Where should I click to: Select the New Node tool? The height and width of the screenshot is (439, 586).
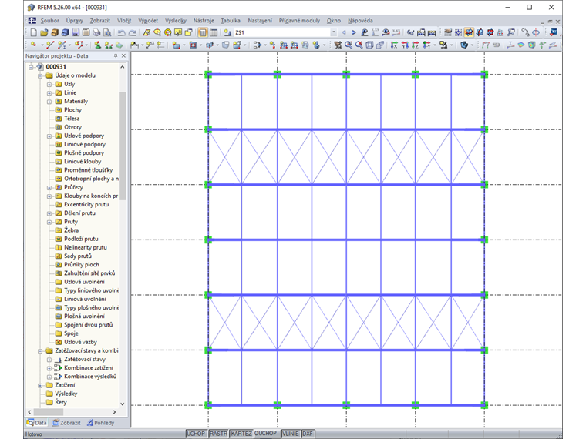[x=34, y=45]
